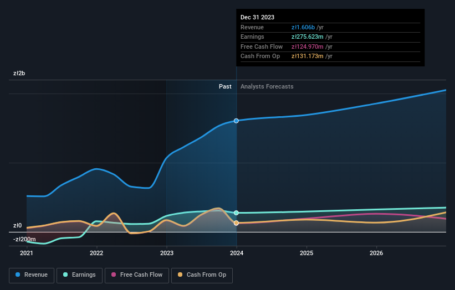Toggle the Revenue legend button

click(32, 275)
